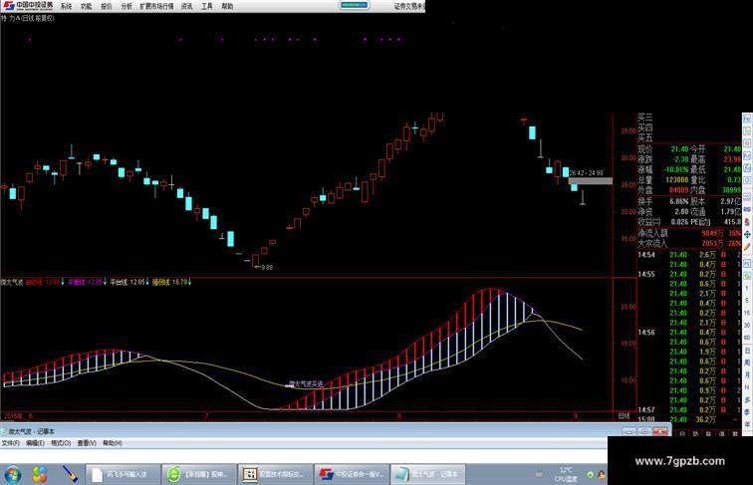Switch to the green browser taskbar window
The width and height of the screenshot is (753, 485).
coord(199,474)
